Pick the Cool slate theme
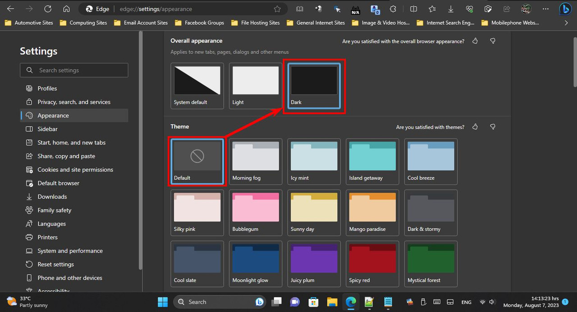This screenshot has height=312, width=577. pyautogui.click(x=197, y=264)
